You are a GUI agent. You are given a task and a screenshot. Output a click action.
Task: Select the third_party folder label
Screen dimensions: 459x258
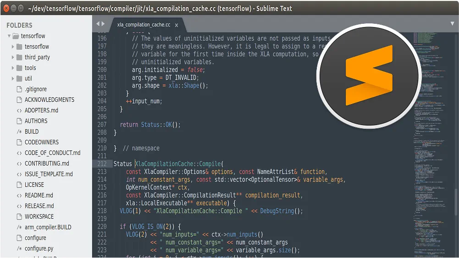[37, 57]
